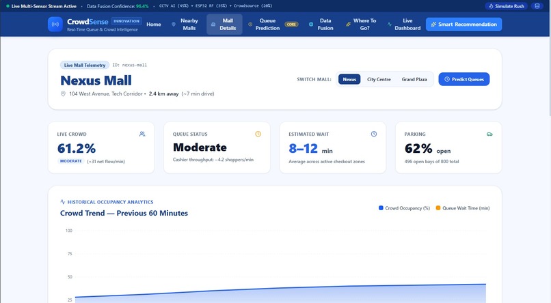Click the CORE badge on Queue Prediction
This screenshot has width=551, height=303.
tap(291, 25)
